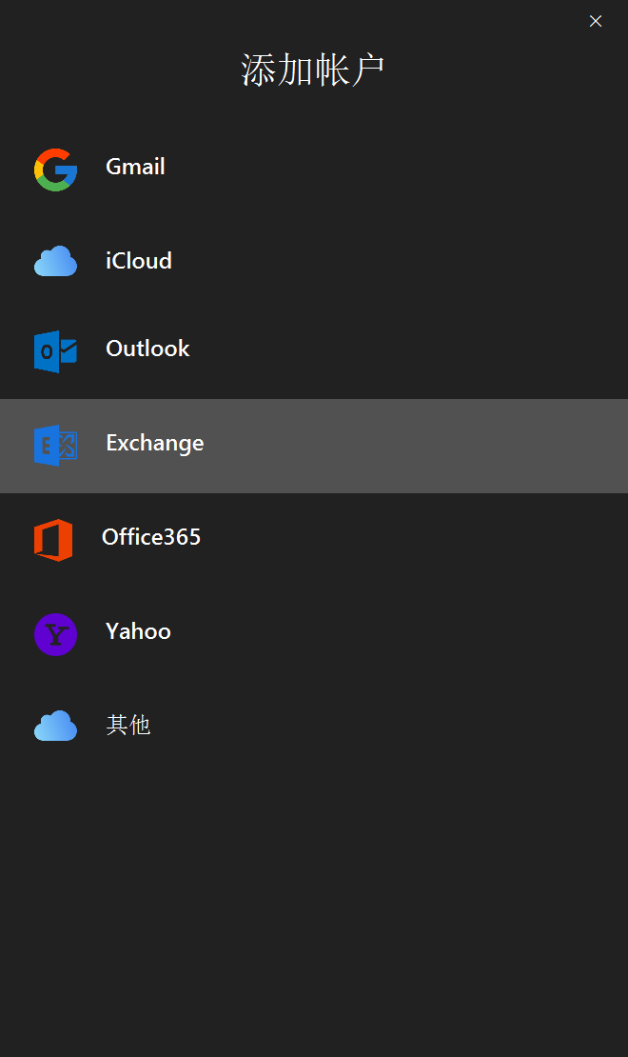The image size is (628, 1057).
Task: Click the Exchange logo icon
Action: [55, 446]
